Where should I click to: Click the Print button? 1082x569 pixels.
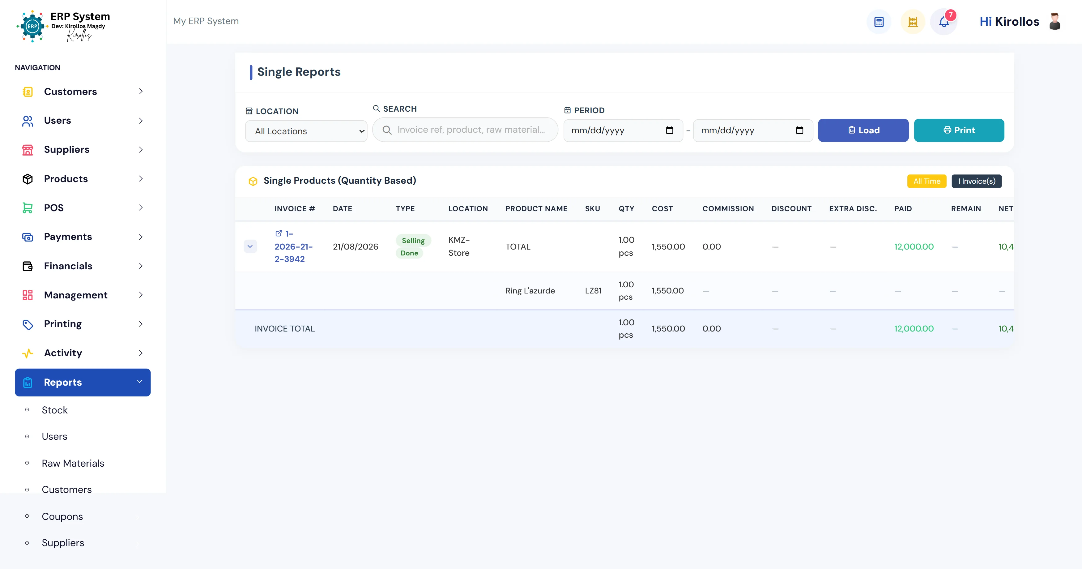click(959, 130)
